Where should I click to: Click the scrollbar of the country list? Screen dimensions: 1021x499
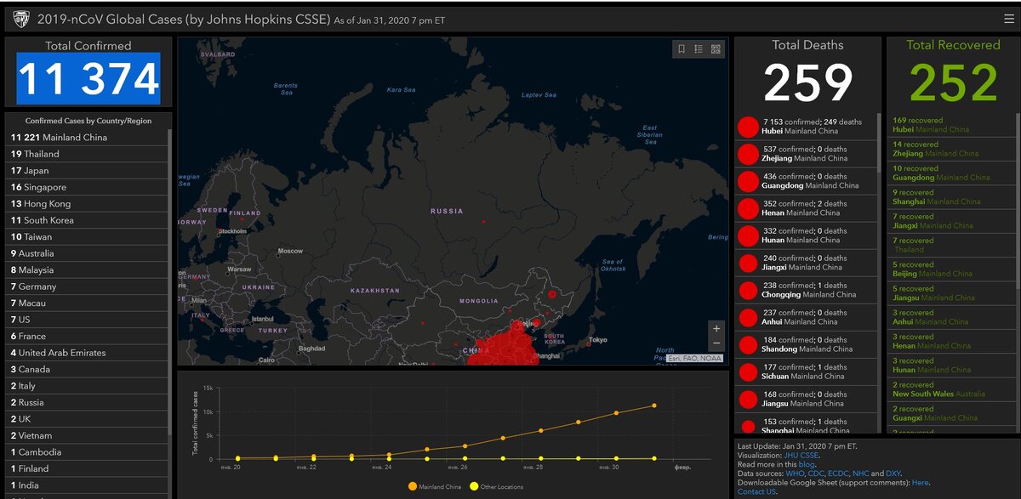pos(170,281)
